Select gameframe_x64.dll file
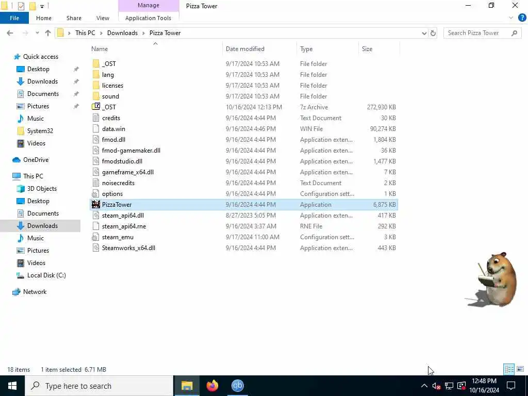The width and height of the screenshot is (528, 396). [244, 172]
